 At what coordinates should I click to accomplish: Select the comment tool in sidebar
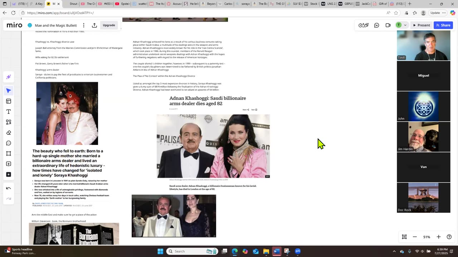pyautogui.click(x=9, y=143)
